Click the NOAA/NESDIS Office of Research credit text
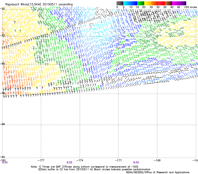This screenshot has height=174, width=198. pos(158,172)
